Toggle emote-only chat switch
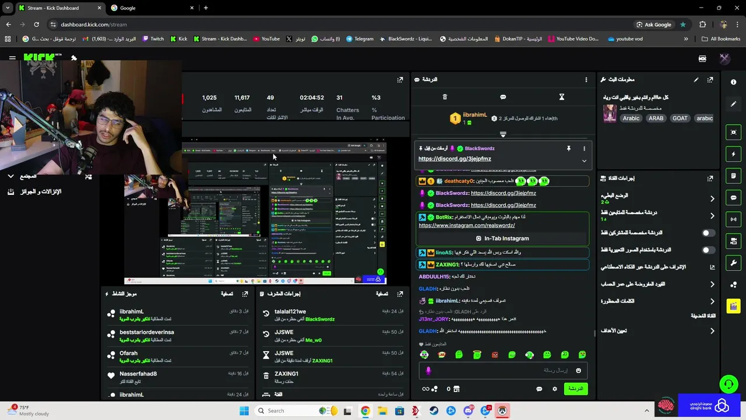746x420 pixels. [708, 250]
